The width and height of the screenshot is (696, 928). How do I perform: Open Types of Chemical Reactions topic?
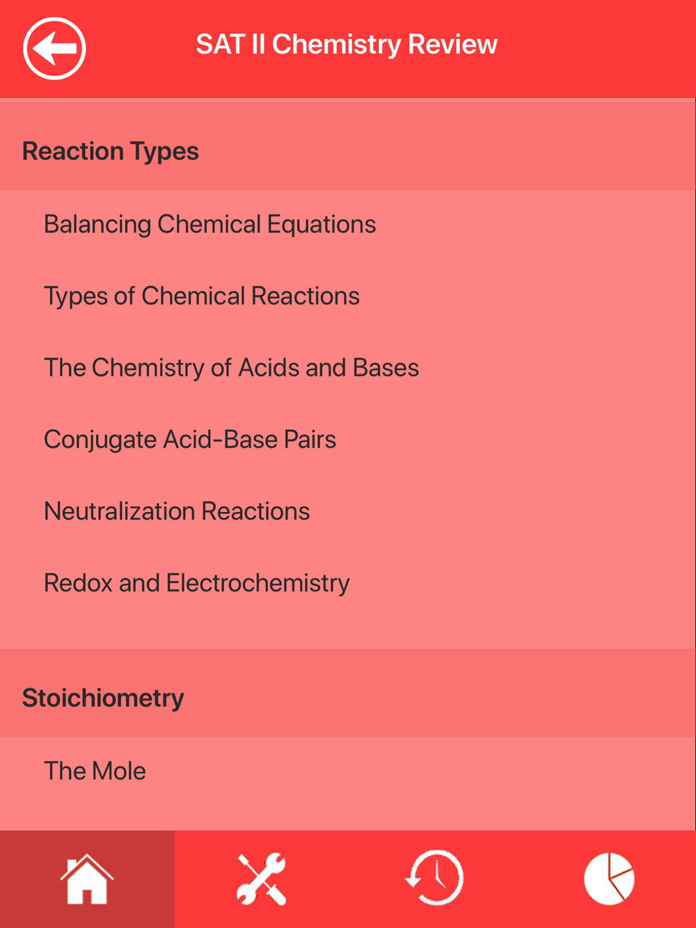348,296
